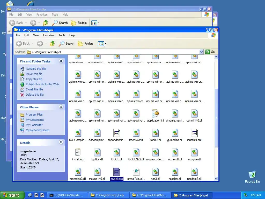Select the freebl3.dll file
The height and width of the screenshot is (199, 265).
(x=155, y=136)
